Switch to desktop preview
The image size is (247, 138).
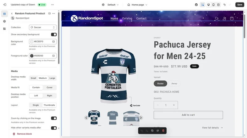208,5
